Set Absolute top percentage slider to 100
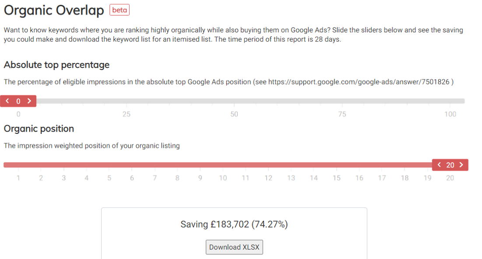The image size is (482, 259). coord(450,101)
